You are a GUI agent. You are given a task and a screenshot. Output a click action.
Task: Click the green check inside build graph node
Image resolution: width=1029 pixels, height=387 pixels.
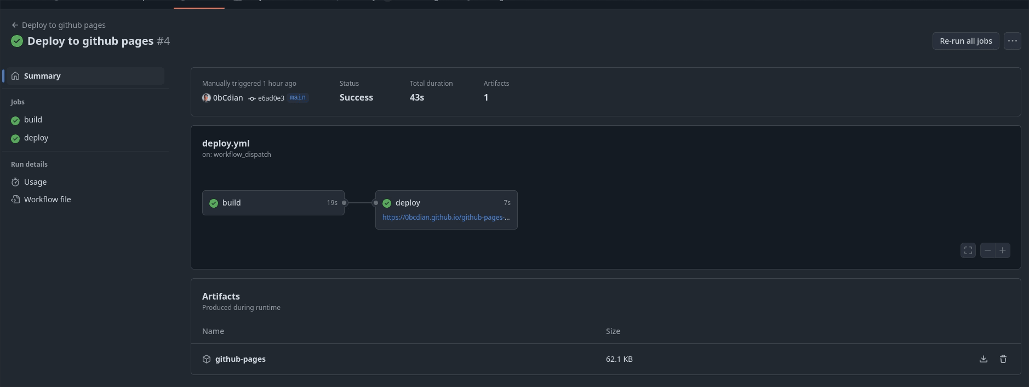pos(214,203)
